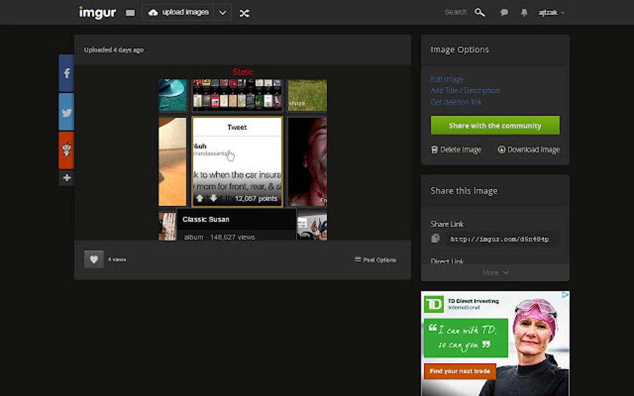Share post to Reddit
Screen dimensions: 634x396
click(x=67, y=150)
